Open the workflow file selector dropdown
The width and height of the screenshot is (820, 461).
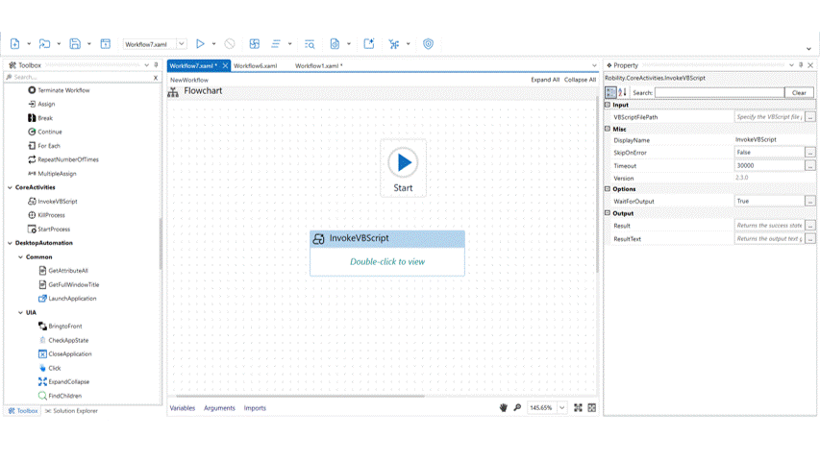click(x=181, y=44)
